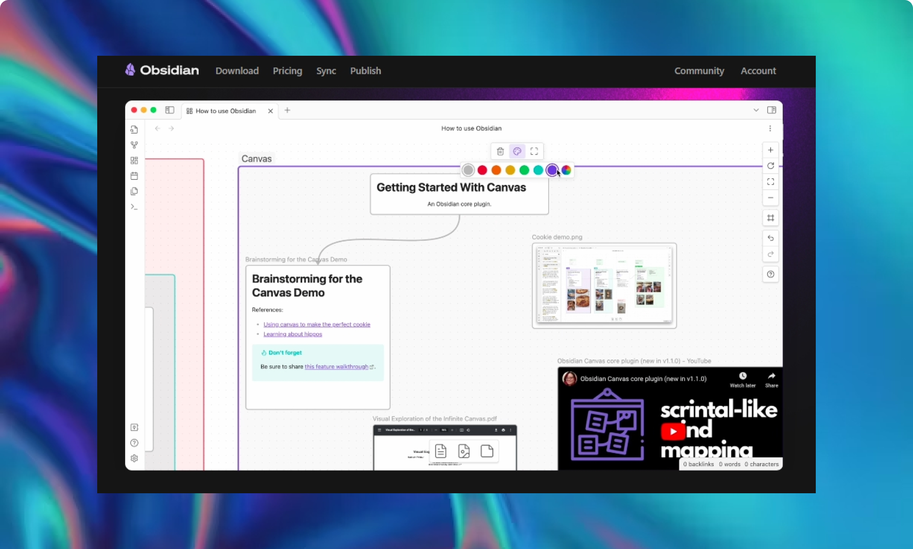The image size is (913, 549).
Task: Open the quick switcher icon in the ribbon
Action: coord(134,130)
